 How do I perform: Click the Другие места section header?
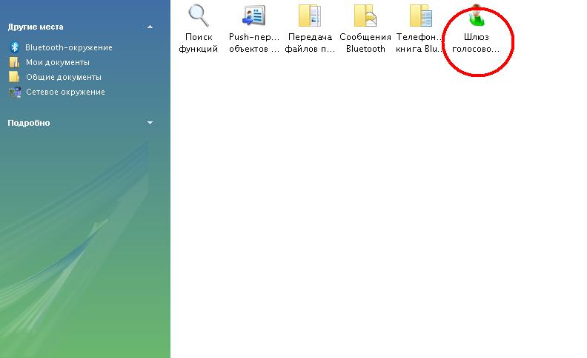[35, 27]
